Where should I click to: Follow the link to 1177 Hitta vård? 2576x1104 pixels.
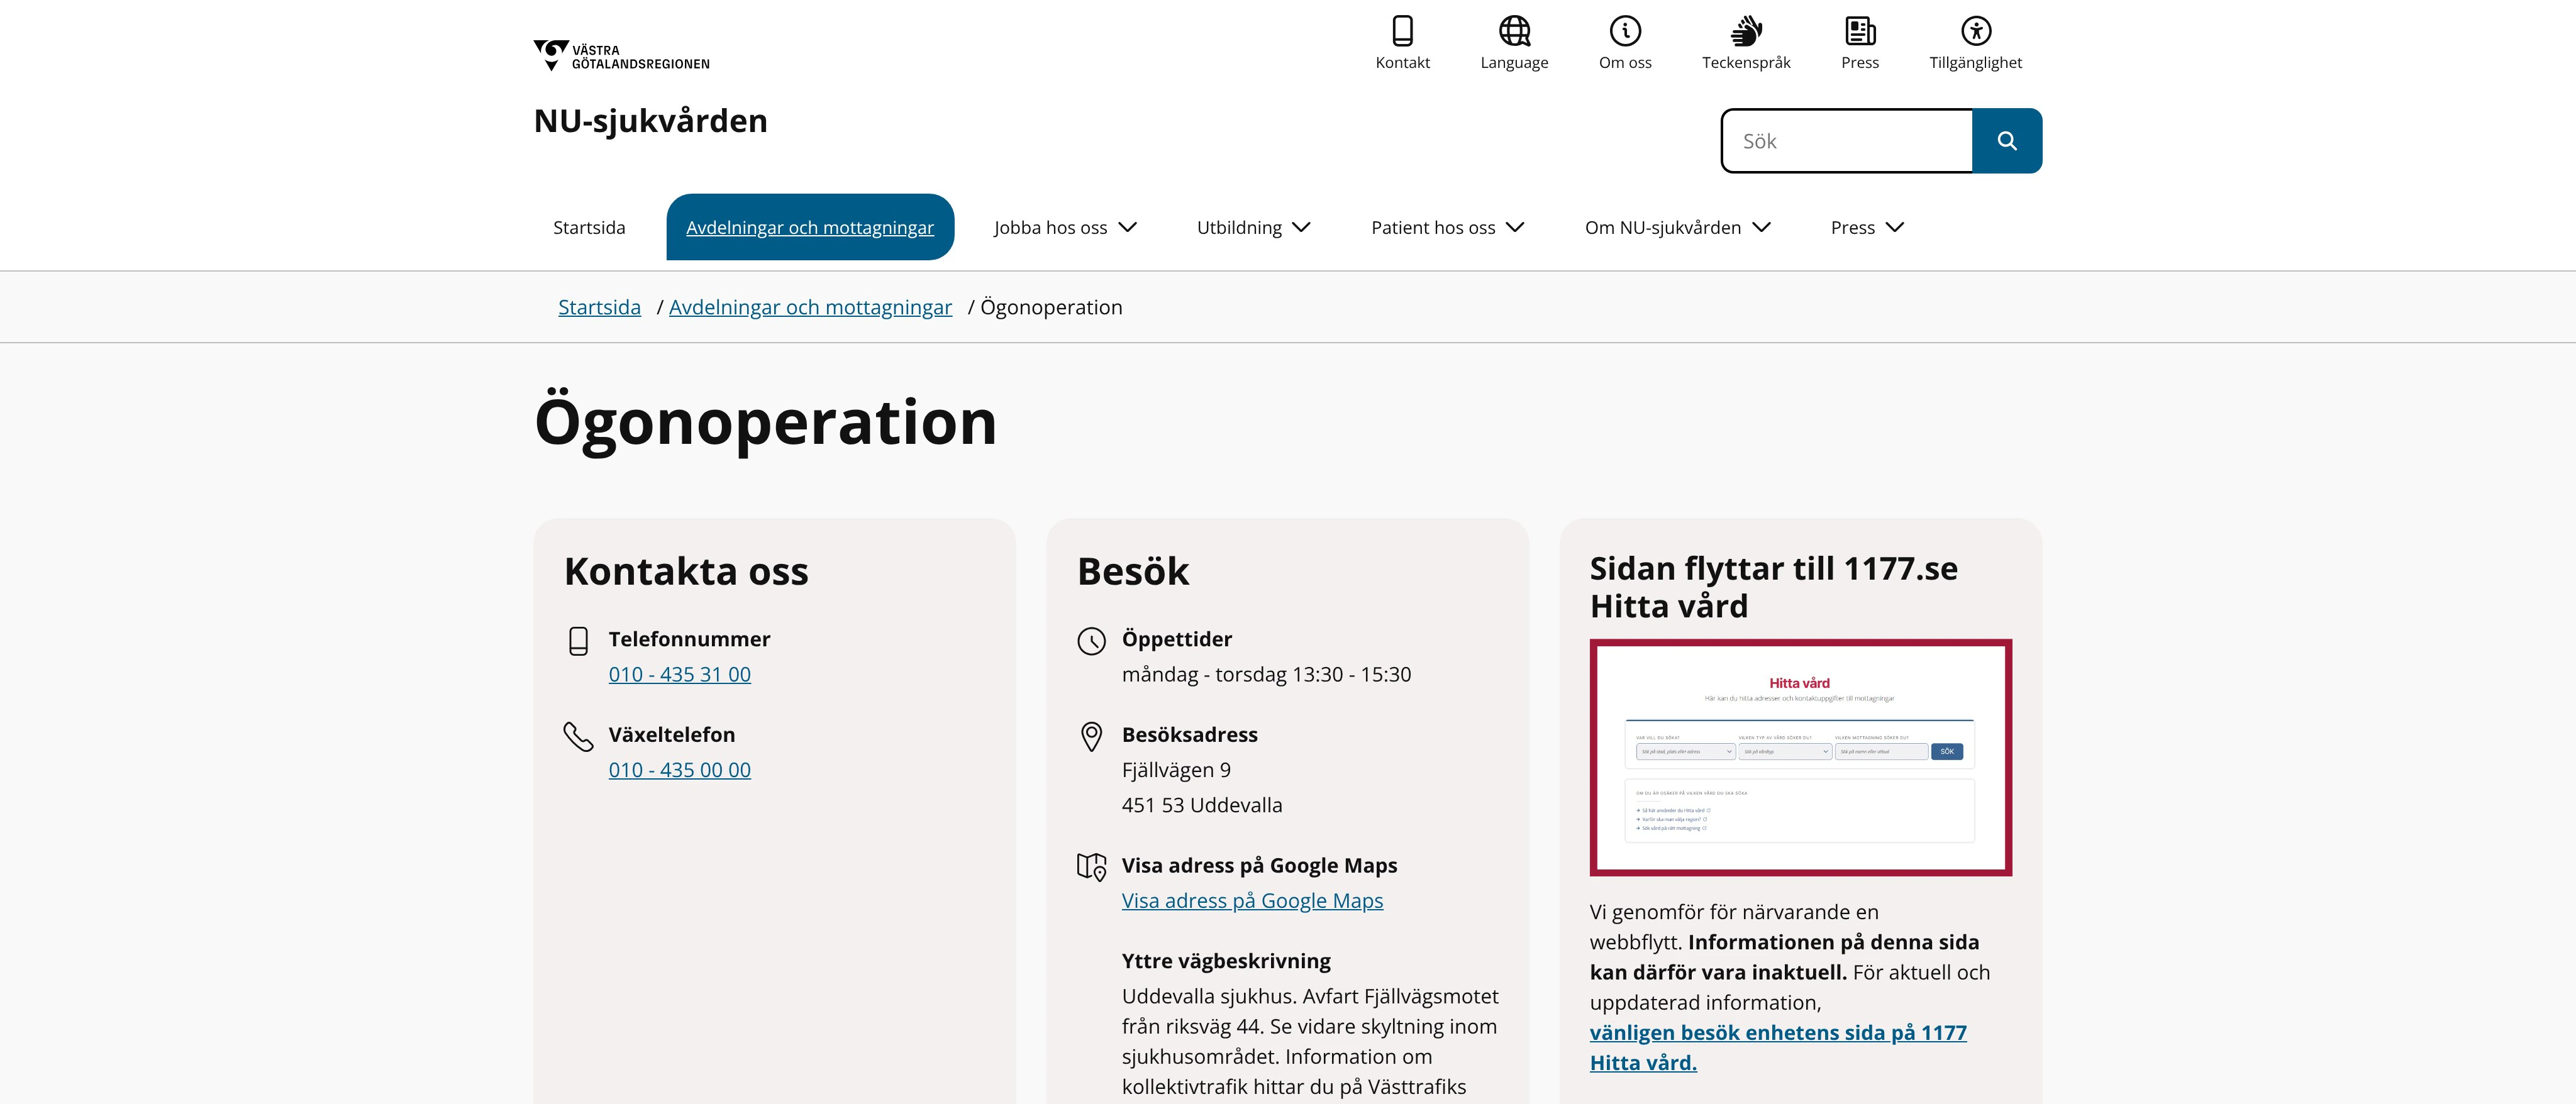[1777, 1047]
